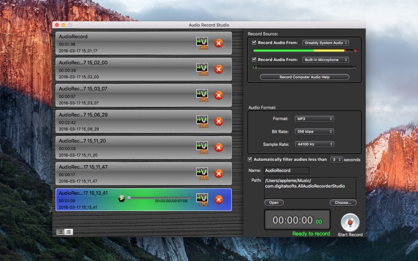This screenshot has height=261, width=418.
Task: Open Greatdy System Audio source dropdown
Action: (x=326, y=43)
